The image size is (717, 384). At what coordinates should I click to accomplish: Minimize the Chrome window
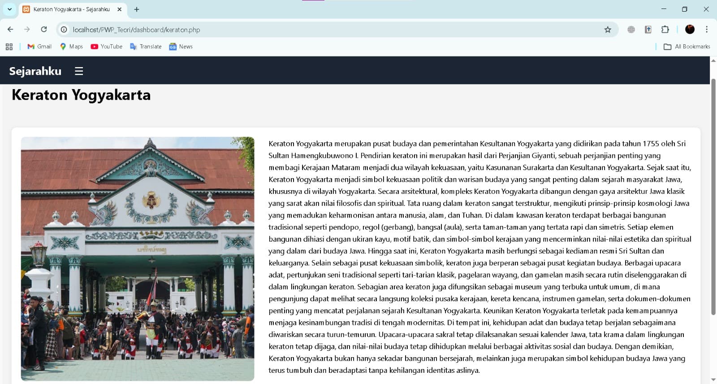(664, 9)
